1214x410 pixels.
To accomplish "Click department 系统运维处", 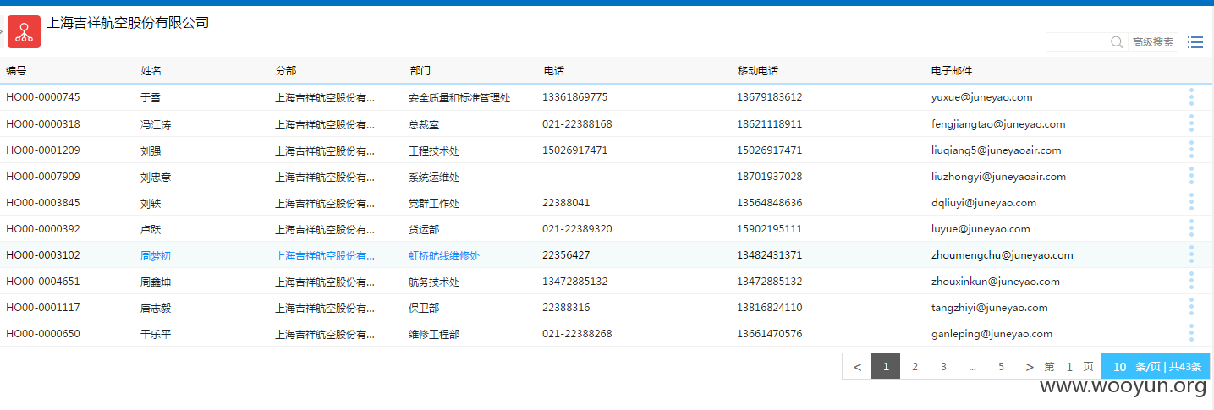I will (434, 177).
